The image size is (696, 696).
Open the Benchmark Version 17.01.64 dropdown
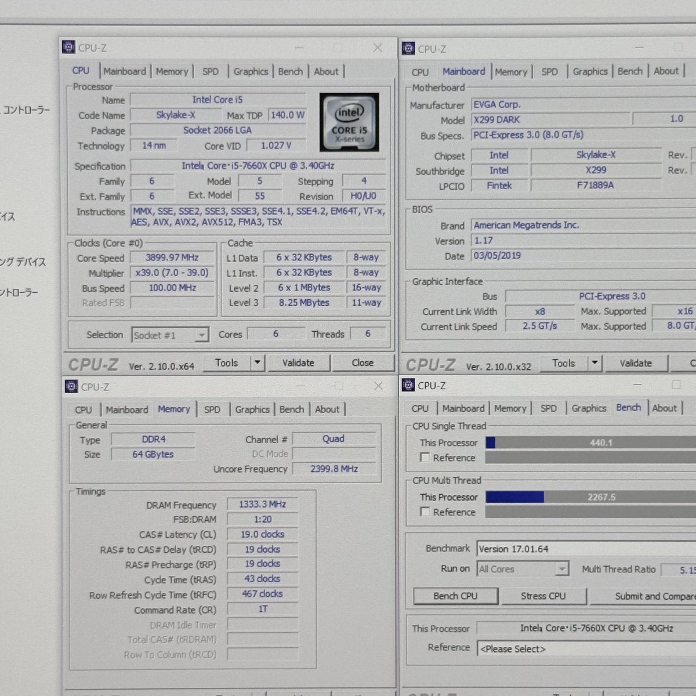586,549
